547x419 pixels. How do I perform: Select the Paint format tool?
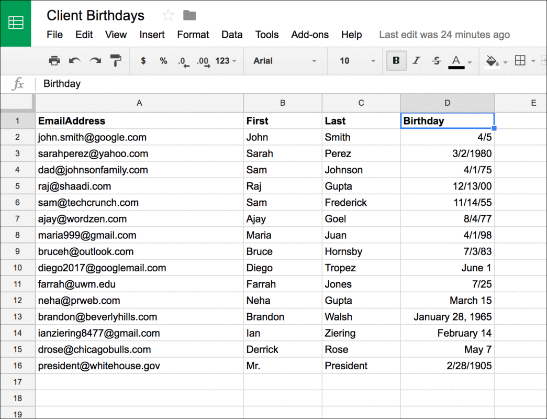[115, 60]
